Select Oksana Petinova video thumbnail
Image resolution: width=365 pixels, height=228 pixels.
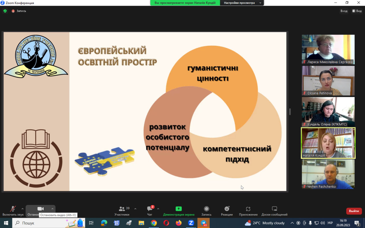click(328, 81)
